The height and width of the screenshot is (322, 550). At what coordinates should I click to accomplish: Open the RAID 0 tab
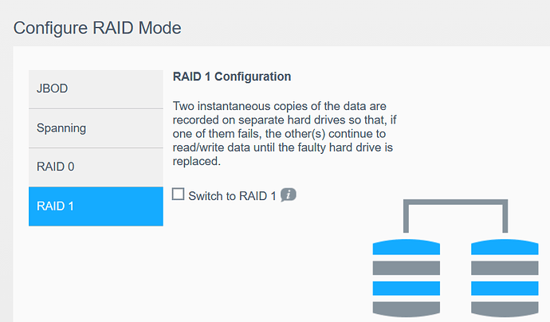tap(96, 167)
